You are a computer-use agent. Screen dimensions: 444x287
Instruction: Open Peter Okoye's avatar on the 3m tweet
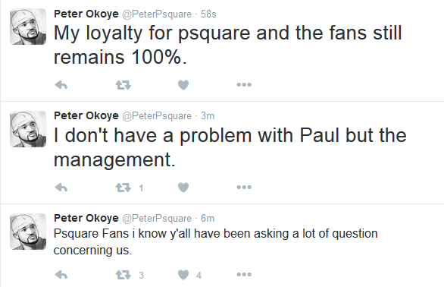click(28, 129)
